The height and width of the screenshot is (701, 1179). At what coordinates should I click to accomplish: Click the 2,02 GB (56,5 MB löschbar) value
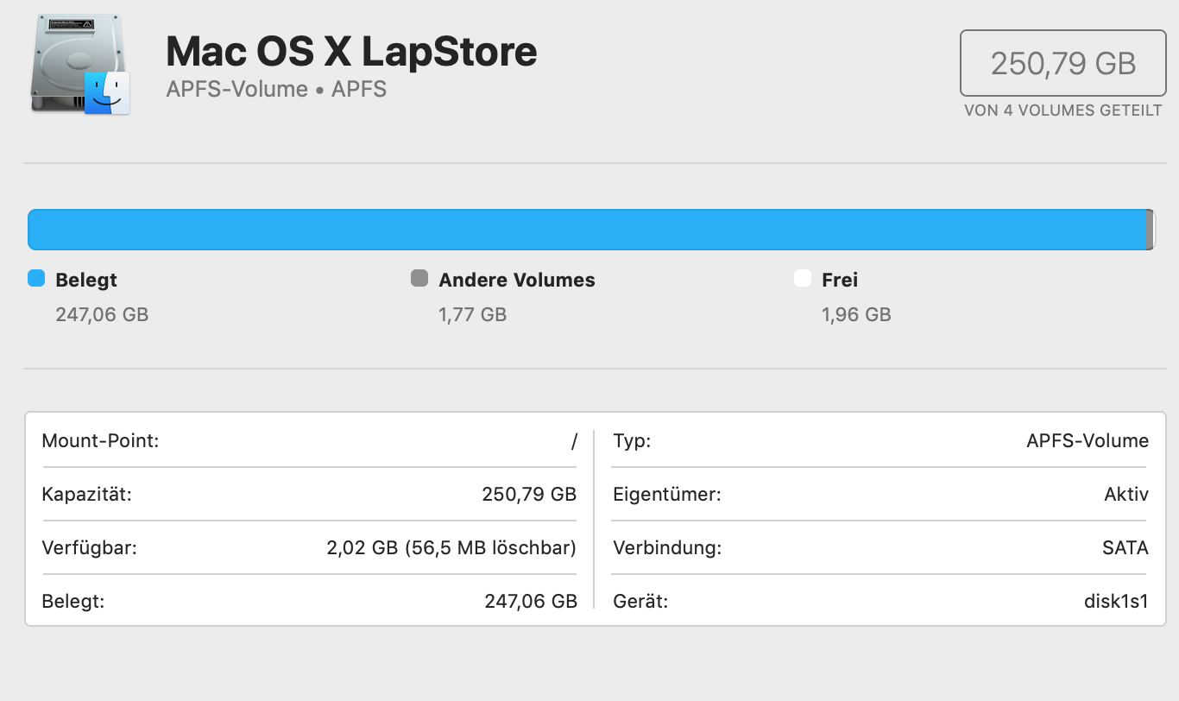[x=451, y=547]
